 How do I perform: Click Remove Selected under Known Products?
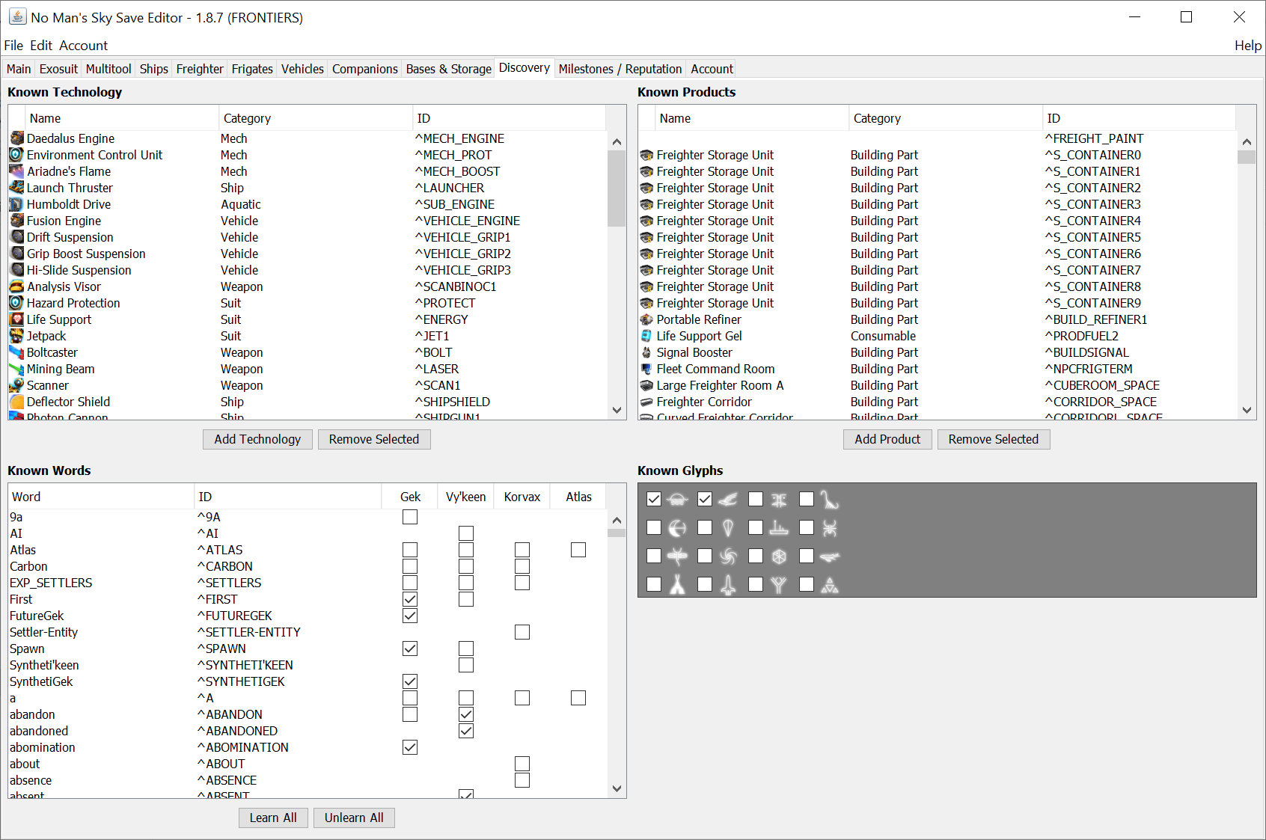pos(994,439)
